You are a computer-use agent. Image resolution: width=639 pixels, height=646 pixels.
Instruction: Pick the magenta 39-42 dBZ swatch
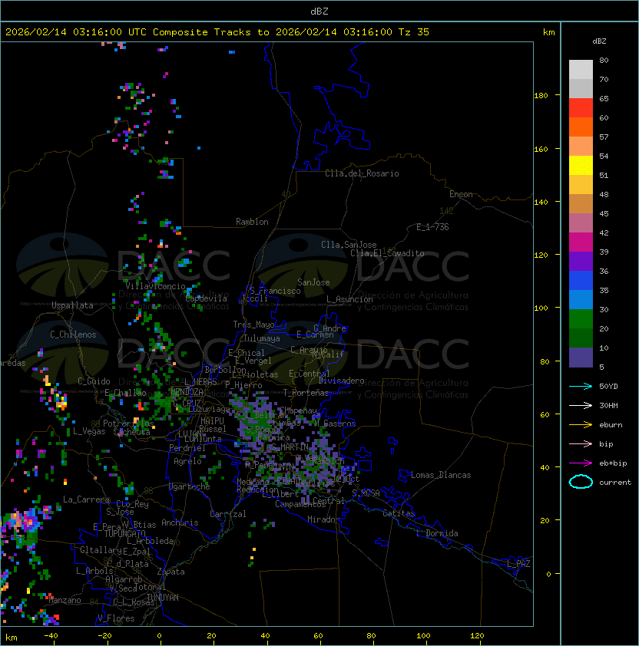coord(581,242)
